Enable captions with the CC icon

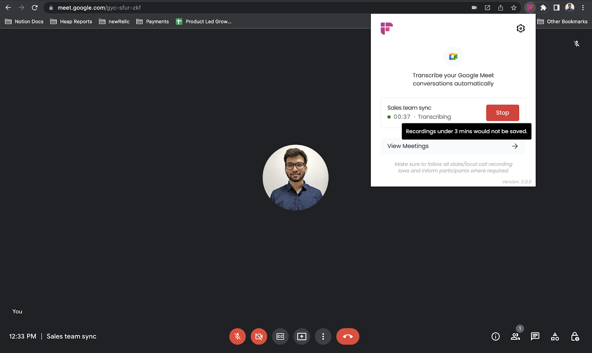[280, 336]
